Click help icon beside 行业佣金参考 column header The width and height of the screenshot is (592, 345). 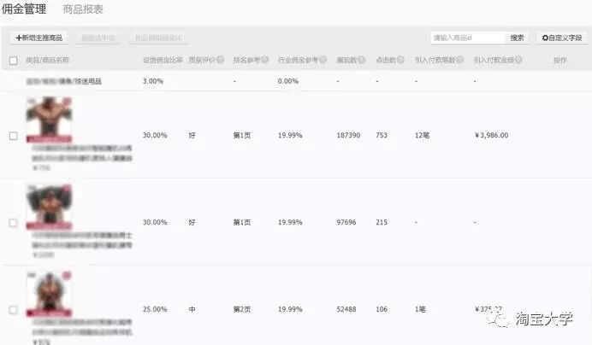tap(323, 60)
